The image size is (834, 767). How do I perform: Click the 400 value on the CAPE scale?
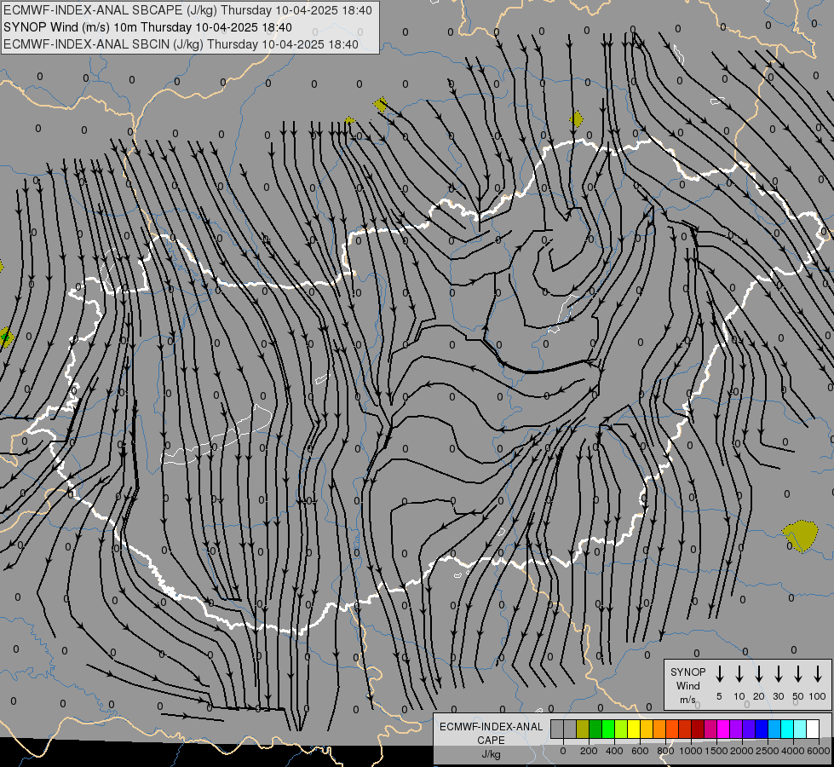(614, 751)
